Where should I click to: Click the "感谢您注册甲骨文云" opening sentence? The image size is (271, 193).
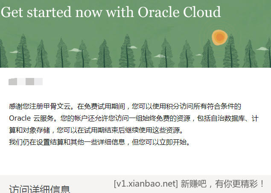41,106
